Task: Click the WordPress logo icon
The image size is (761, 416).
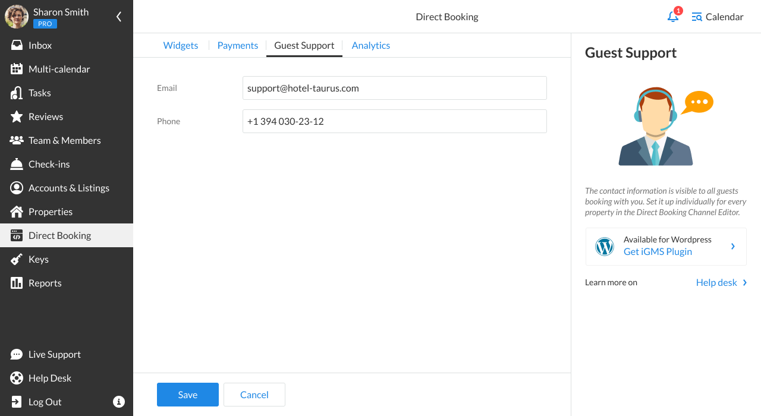Action: 605,246
